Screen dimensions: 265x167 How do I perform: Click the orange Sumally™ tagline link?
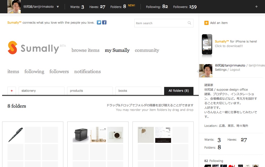[14, 23]
